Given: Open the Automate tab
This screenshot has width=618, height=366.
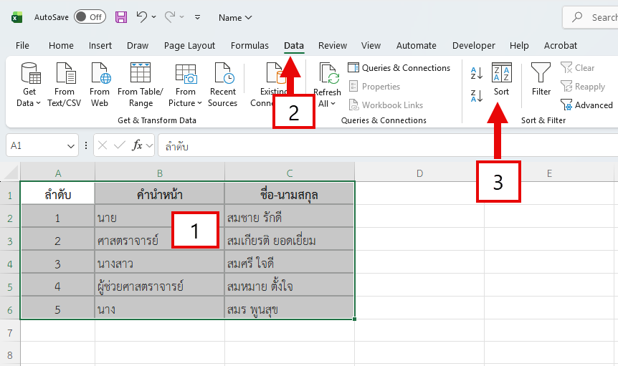Looking at the screenshot, I should (x=417, y=46).
